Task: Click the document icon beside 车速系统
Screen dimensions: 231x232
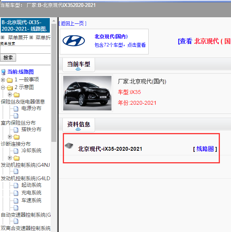Action: pos(16,201)
